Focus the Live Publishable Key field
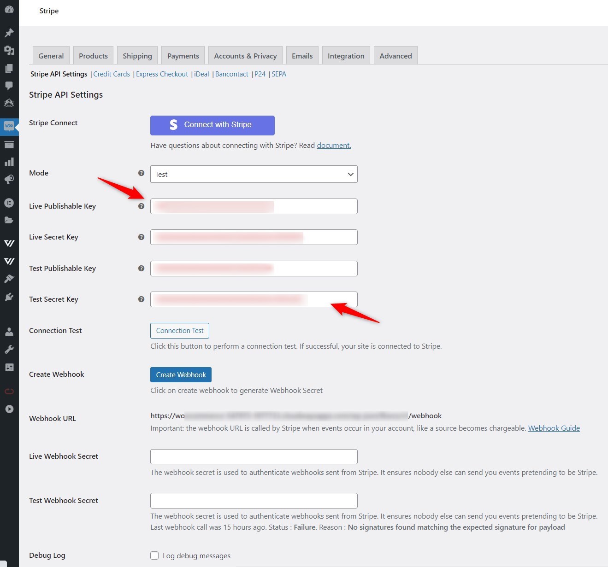Viewport: 608px width, 567px height. 254,206
